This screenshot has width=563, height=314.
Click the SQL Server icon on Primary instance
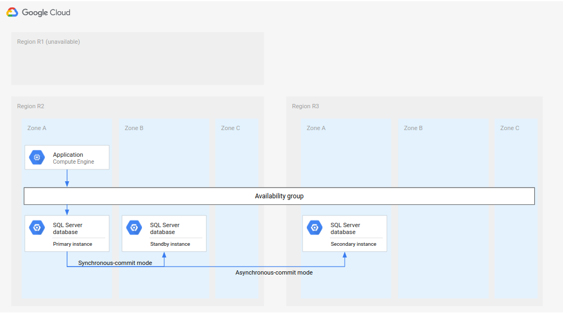pyautogui.click(x=36, y=227)
